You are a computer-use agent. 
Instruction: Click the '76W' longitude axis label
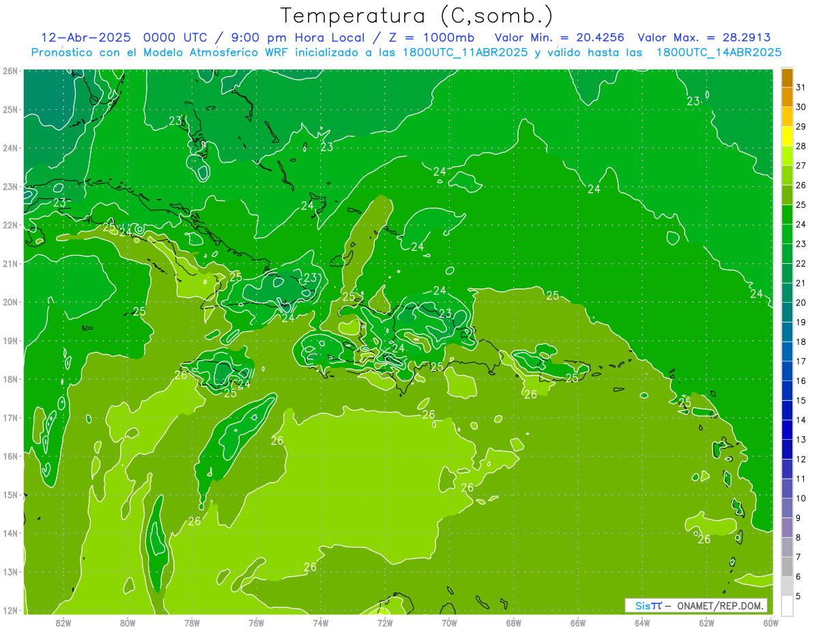click(256, 622)
